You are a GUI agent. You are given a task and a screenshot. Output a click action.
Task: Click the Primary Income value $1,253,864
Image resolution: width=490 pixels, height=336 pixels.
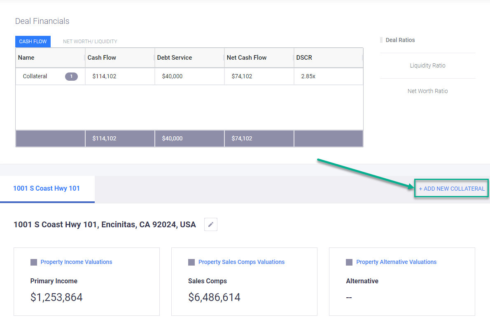pyautogui.click(x=56, y=297)
